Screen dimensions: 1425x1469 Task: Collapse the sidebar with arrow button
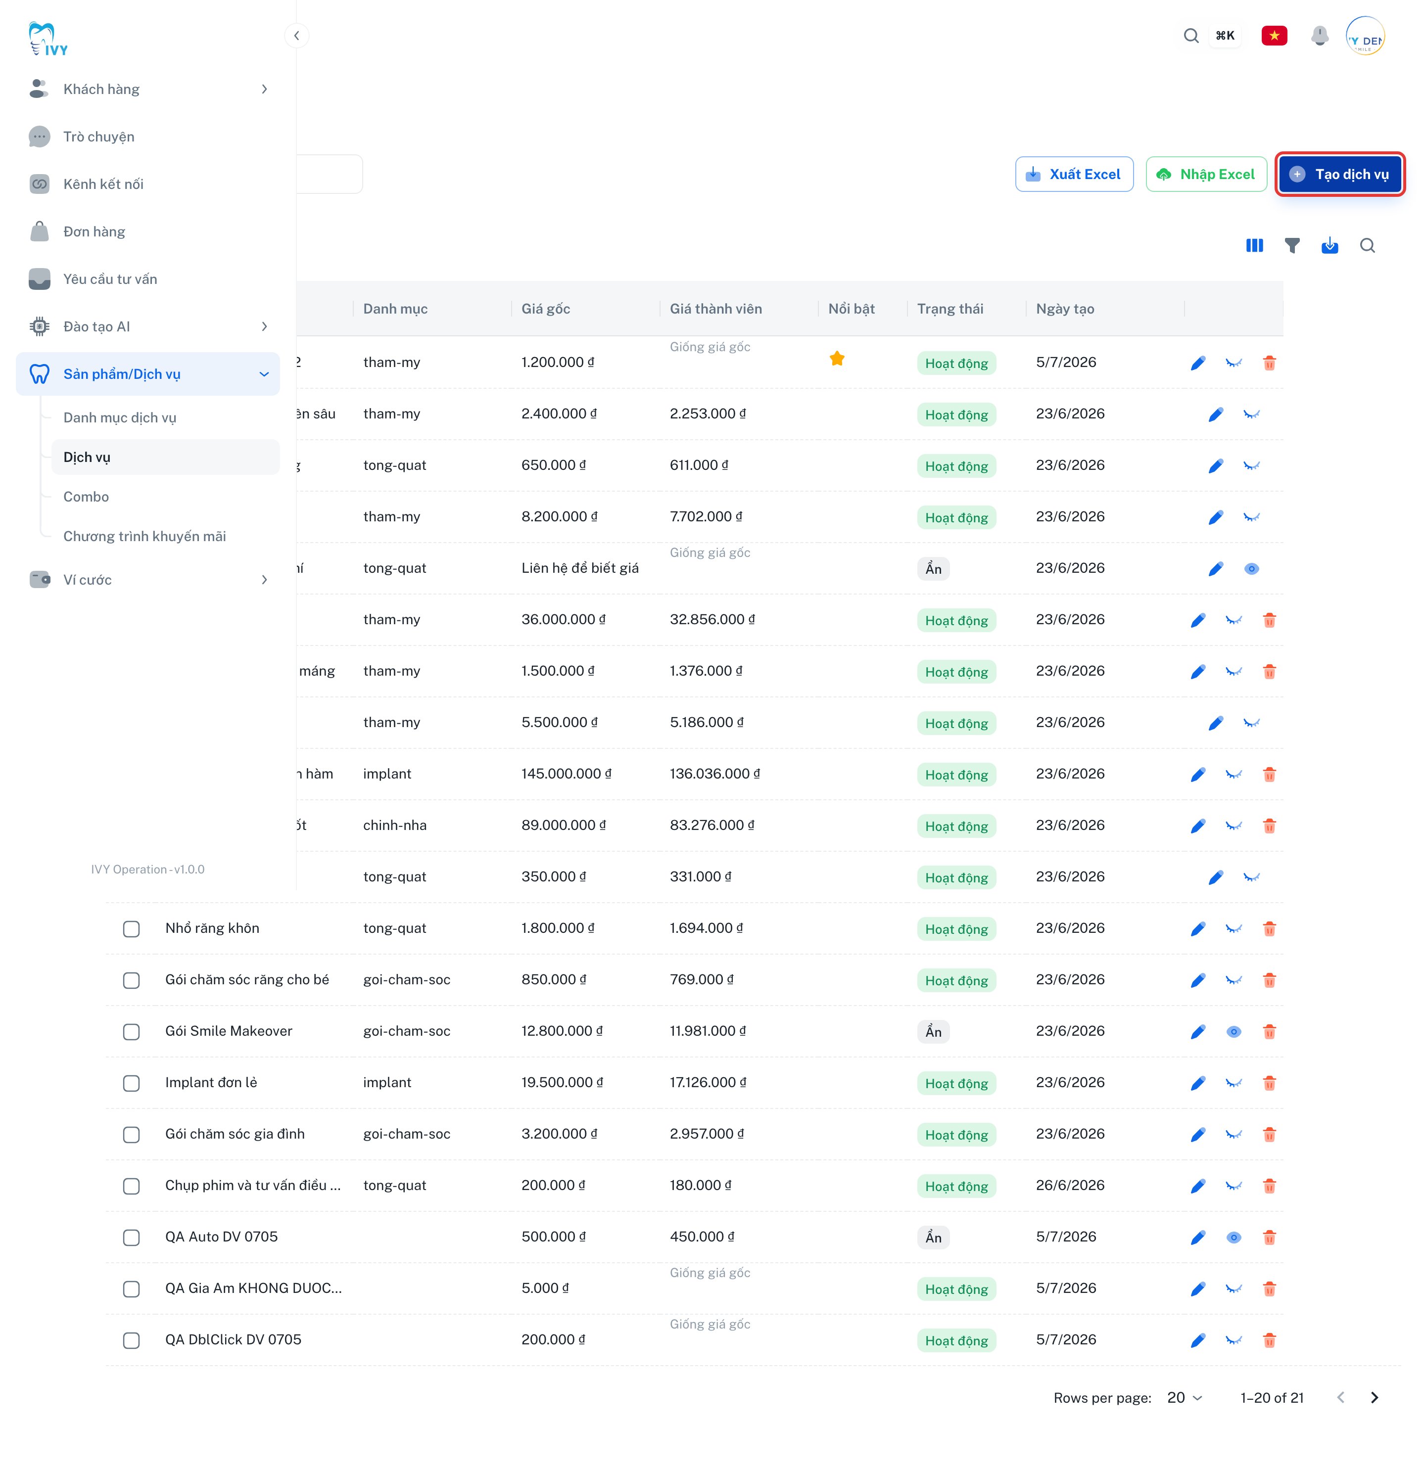296,35
